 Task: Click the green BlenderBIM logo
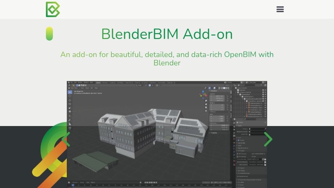pos(53,9)
